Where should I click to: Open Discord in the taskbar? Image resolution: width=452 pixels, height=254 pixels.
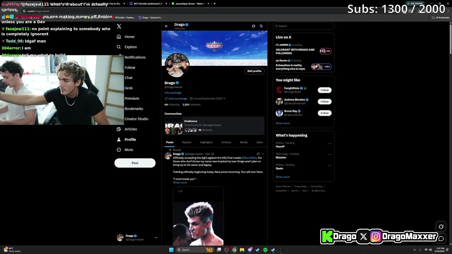(250, 250)
